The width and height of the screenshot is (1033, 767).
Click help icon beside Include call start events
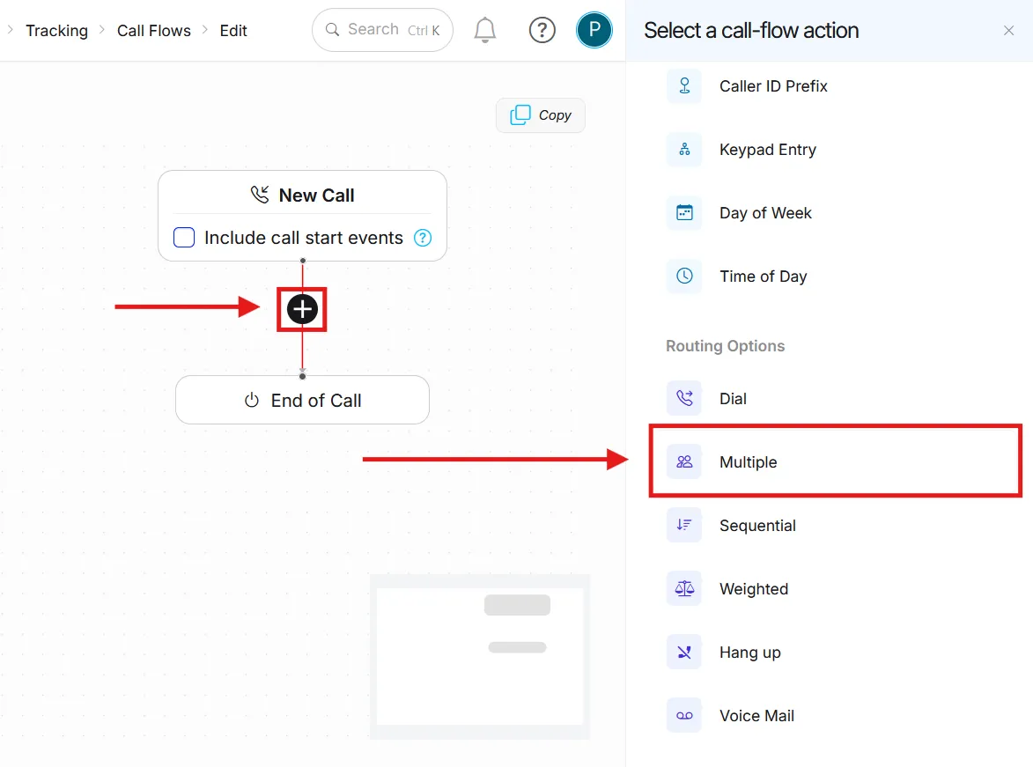(x=423, y=238)
